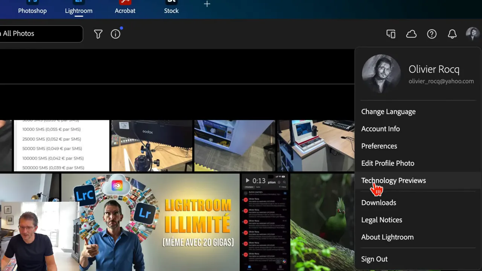Viewport: 482px width, 271px height.
Task: Open the filter icon next to All Photos
Action: (x=98, y=34)
